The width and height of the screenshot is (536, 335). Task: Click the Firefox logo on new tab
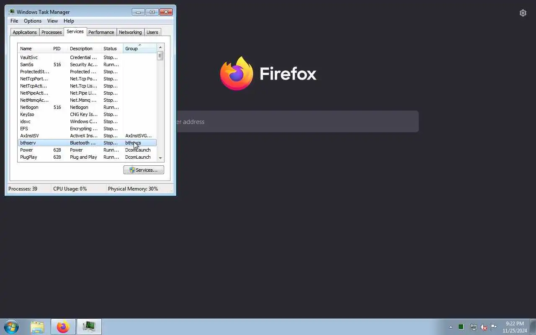237,73
